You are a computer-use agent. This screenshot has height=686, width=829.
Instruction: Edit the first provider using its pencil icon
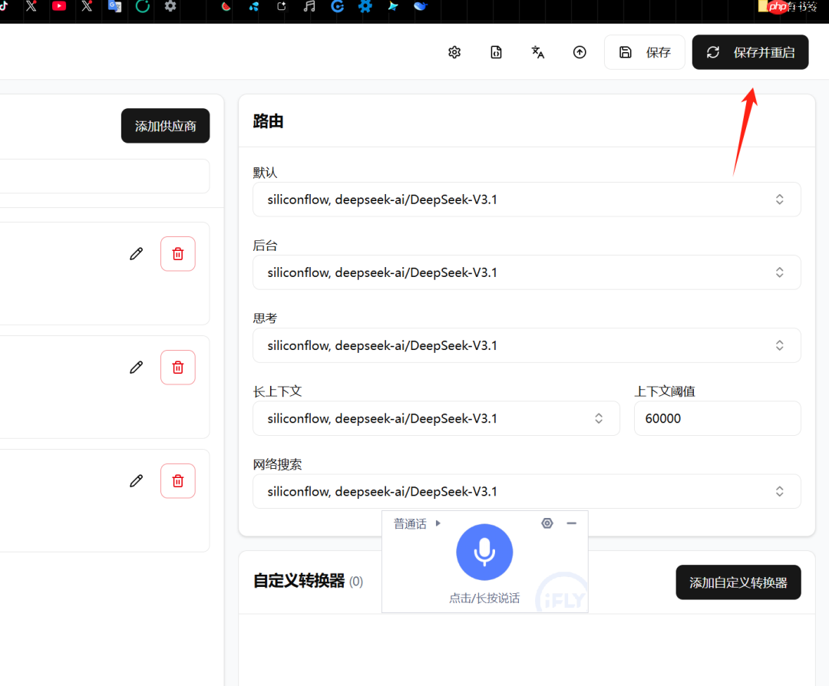click(x=136, y=253)
